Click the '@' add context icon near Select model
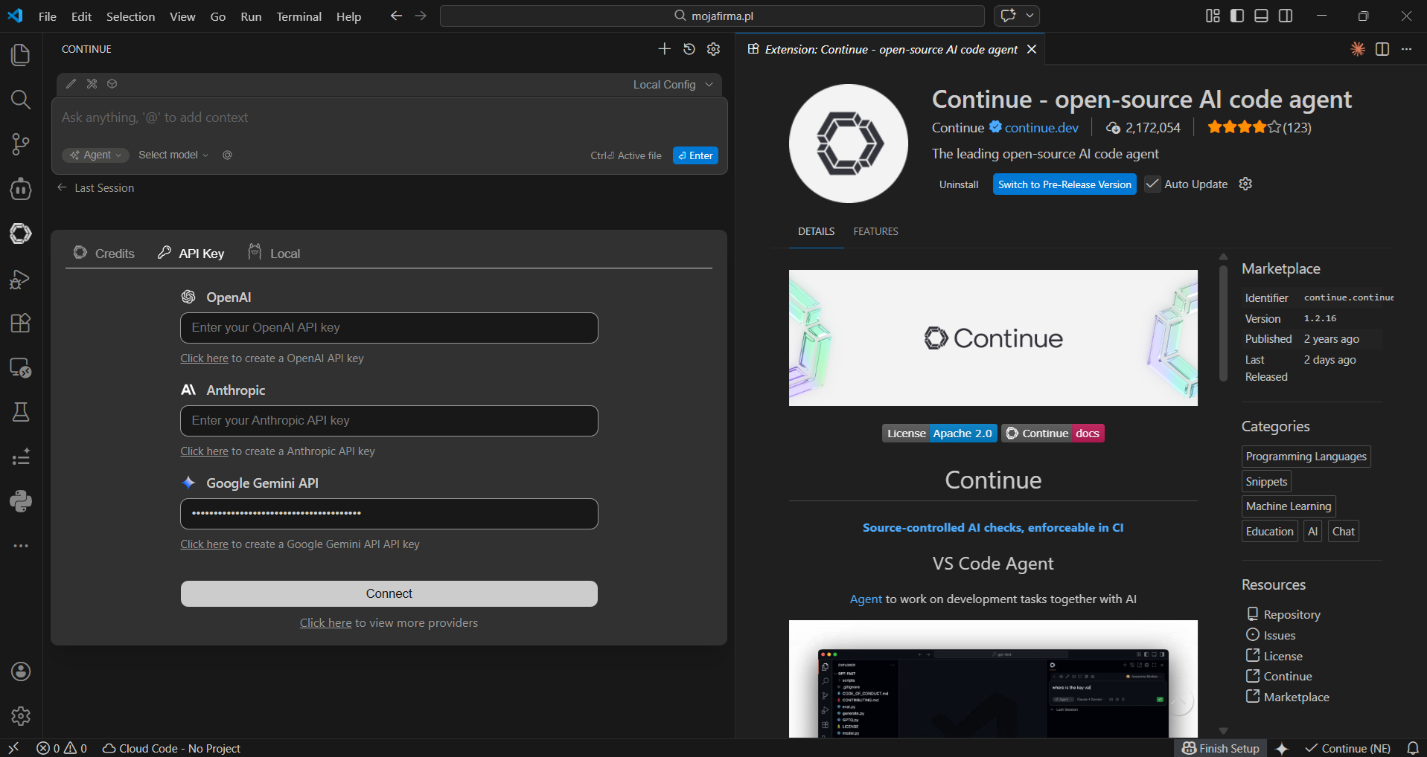This screenshot has width=1427, height=757. coord(227,155)
